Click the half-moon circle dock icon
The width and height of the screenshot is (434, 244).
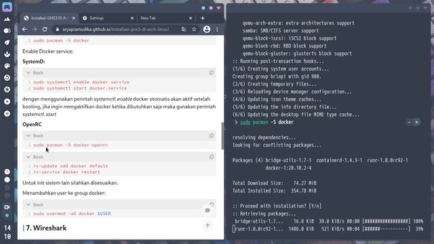click(7, 30)
